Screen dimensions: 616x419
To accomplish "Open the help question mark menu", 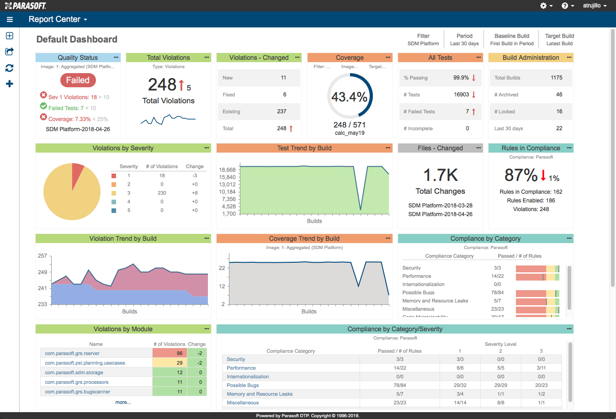I will pyautogui.click(x=568, y=5).
